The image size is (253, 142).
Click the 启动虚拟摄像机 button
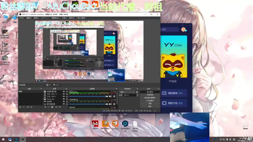pos(150,98)
